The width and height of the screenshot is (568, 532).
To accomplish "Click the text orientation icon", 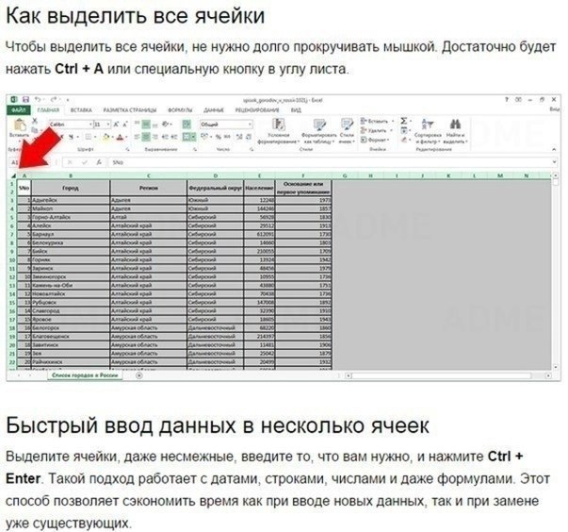I will (x=166, y=125).
